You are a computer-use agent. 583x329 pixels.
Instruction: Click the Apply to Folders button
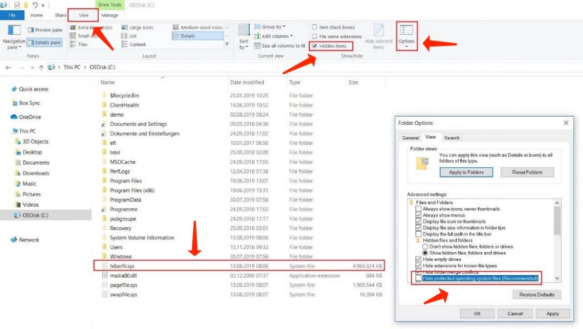(466, 172)
